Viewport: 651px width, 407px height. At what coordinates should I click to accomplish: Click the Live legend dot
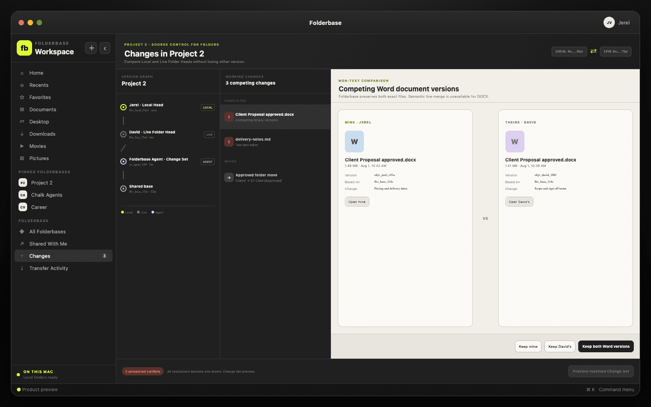pos(138,212)
